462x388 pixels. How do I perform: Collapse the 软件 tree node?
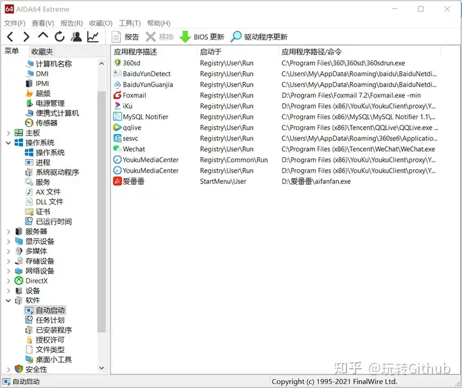(x=8, y=301)
